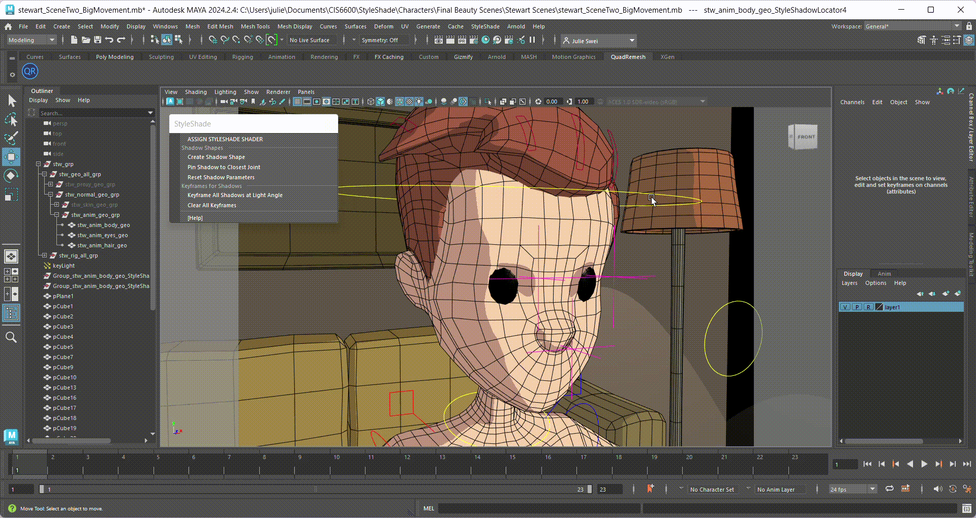976x518 pixels.
Task: Click Clear All Keyframes
Action: 211,205
